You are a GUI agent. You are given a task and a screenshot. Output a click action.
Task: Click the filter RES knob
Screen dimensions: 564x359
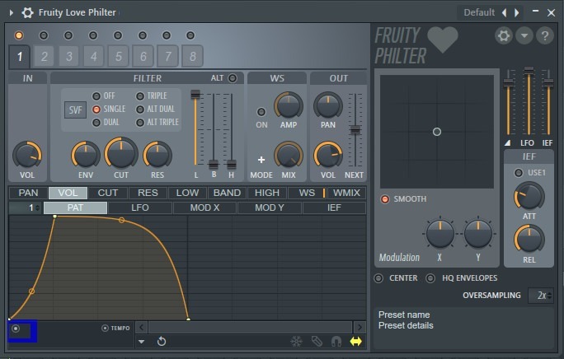point(157,155)
